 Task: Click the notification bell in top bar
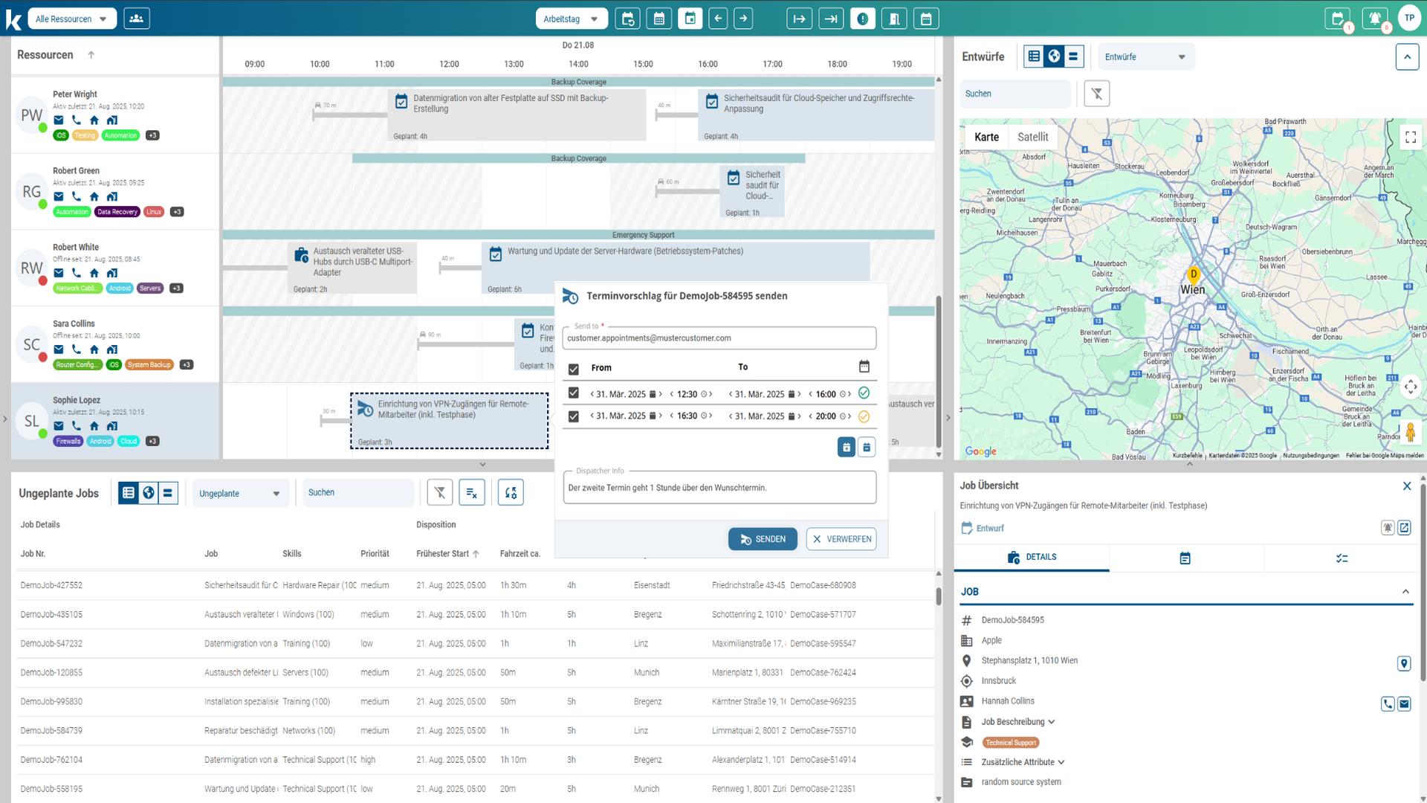point(1374,19)
